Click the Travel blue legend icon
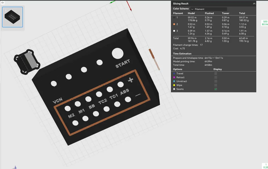The height and width of the screenshot is (169, 268). click(174, 74)
